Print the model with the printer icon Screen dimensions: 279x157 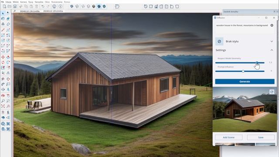(54, 7)
